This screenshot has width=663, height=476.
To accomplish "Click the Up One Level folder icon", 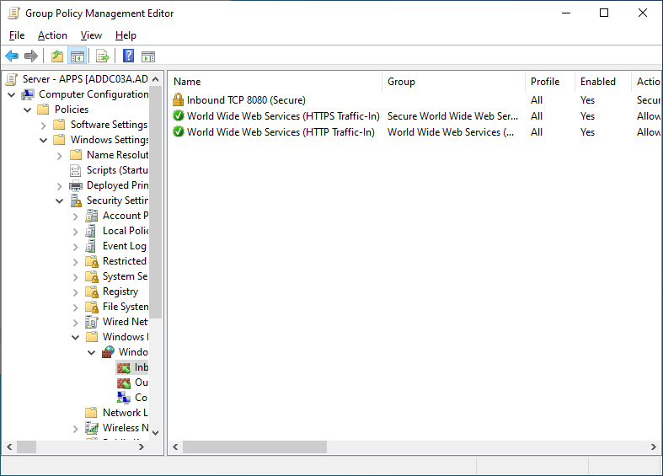I will pyautogui.click(x=57, y=56).
